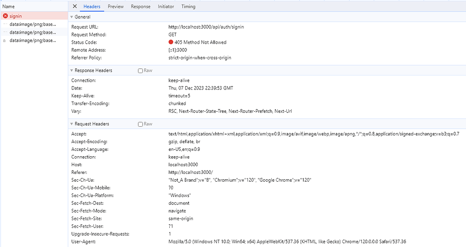Click the User-Agent header value

point(287,242)
